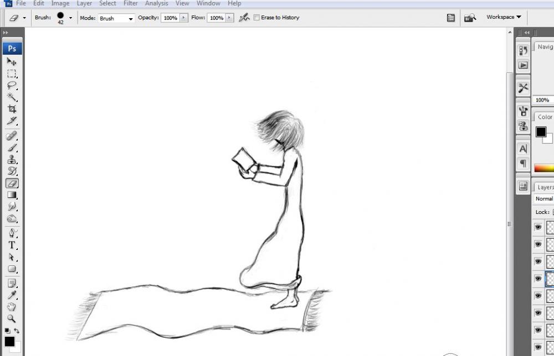Open the Adobe Bridge launcher
The height and width of the screenshot is (356, 554).
pos(470,18)
